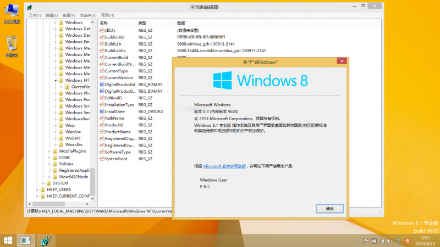Click the tree pane scroll down arrow

point(92,199)
